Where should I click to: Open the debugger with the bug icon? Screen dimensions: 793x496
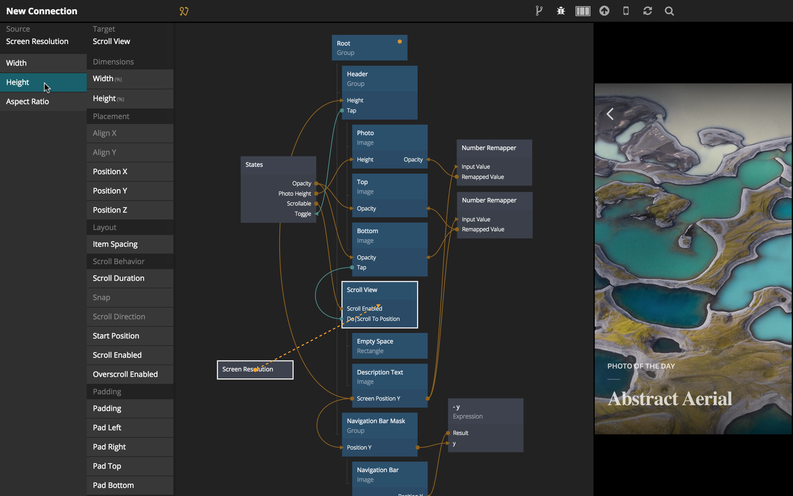click(561, 11)
